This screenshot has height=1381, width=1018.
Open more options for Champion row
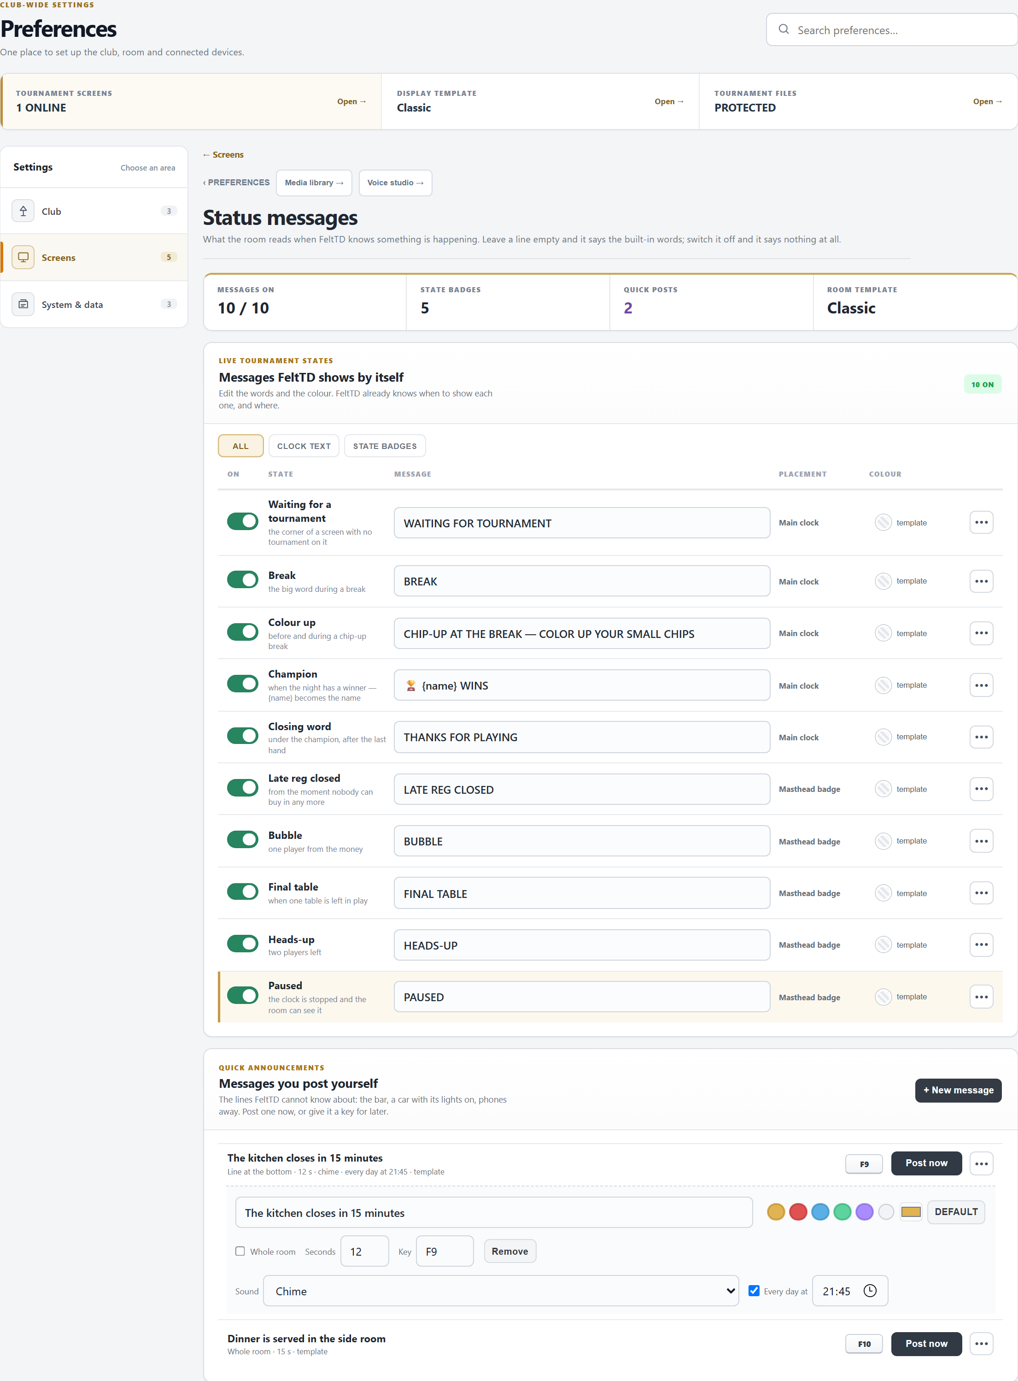(981, 685)
